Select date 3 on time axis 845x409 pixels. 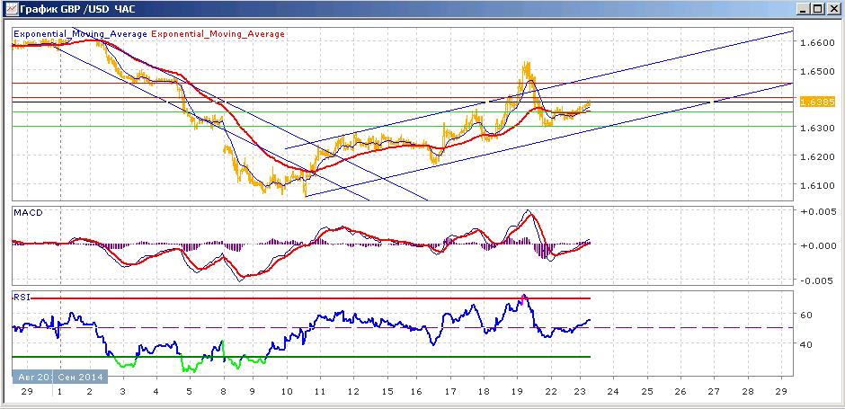[x=123, y=391]
